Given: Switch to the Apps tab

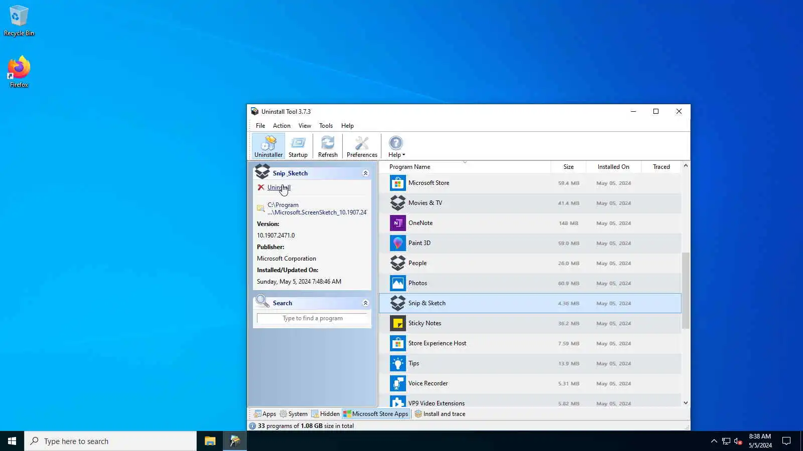Looking at the screenshot, I should click(x=265, y=414).
